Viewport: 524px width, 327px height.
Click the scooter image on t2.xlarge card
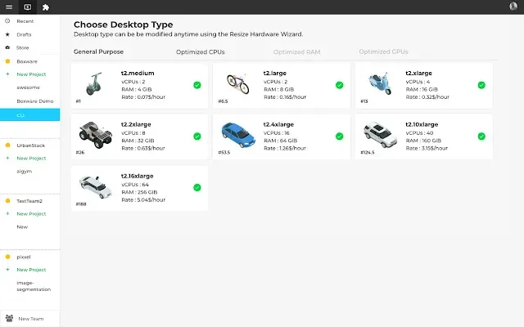(x=380, y=83)
